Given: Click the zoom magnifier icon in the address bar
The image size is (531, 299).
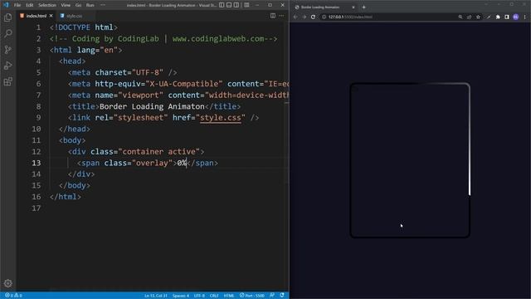Looking at the screenshot, I should pos(460,17).
